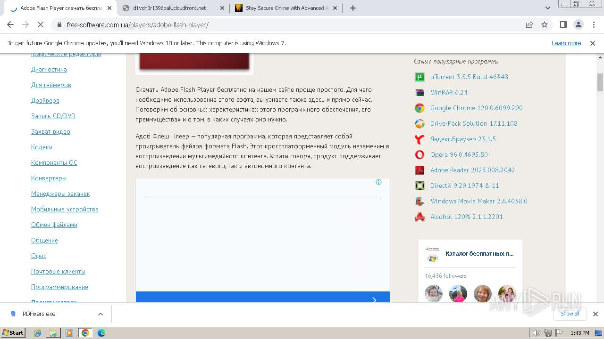604x339 pixels.
Task: Click the volume icon in system tray
Action: click(x=537, y=333)
